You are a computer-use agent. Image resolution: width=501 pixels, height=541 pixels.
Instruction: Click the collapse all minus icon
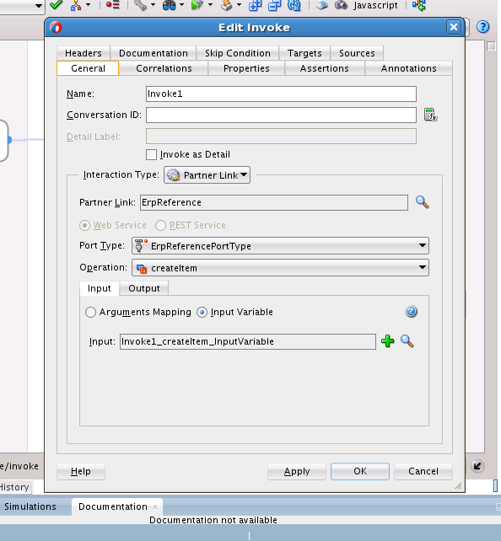[x=274, y=5]
